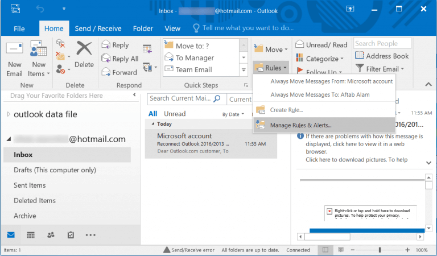Switch to Mail view in navigation bar

(11, 235)
